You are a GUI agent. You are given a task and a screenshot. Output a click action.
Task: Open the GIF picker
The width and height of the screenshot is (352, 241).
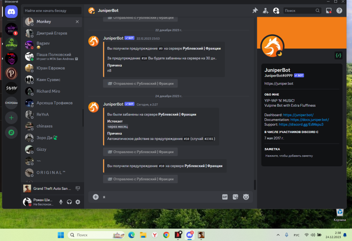point(225,197)
